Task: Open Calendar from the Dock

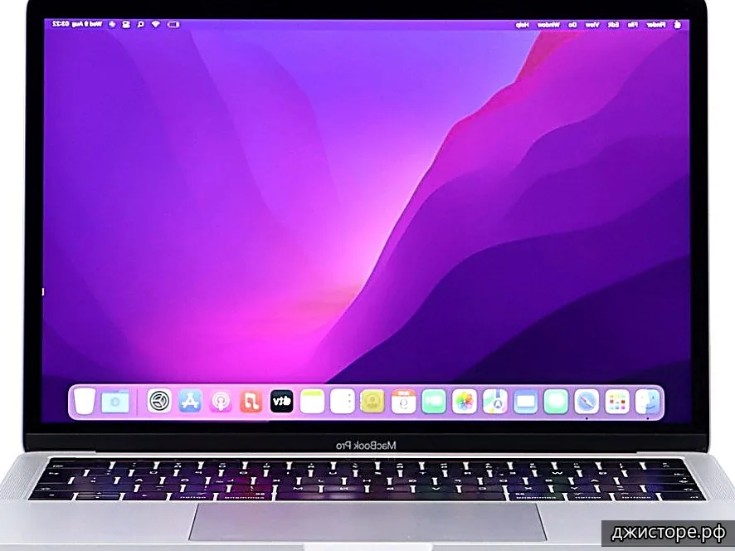Action: (x=404, y=402)
